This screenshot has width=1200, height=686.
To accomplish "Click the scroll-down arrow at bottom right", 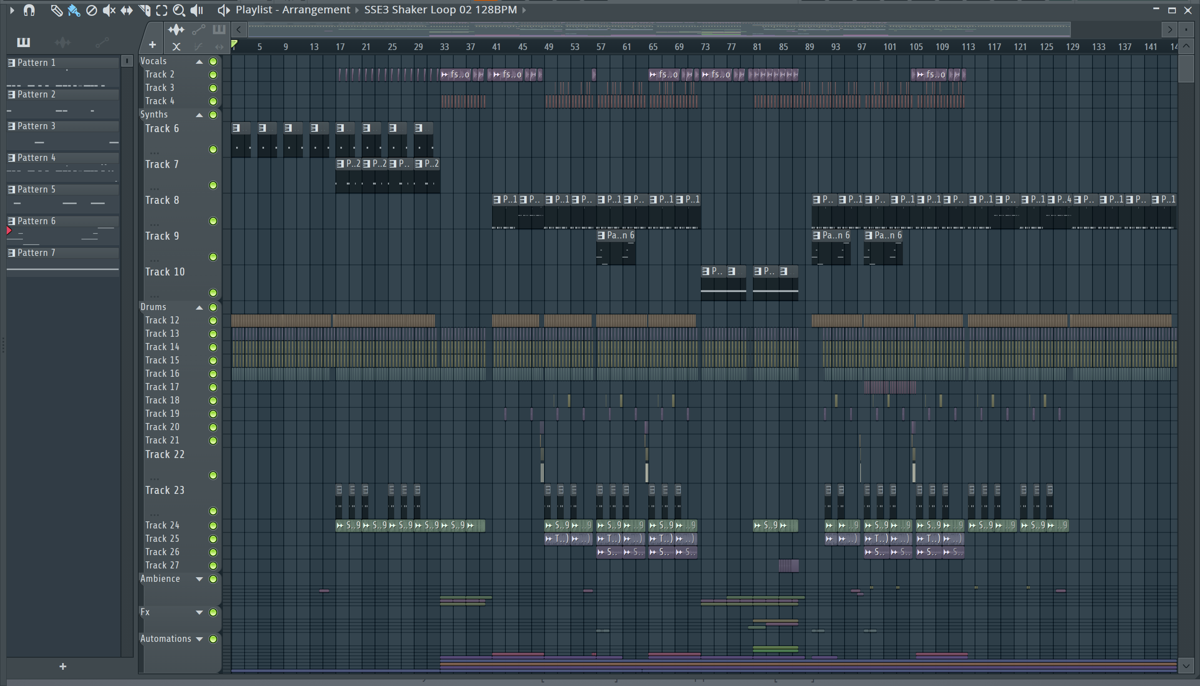I will 1186,666.
